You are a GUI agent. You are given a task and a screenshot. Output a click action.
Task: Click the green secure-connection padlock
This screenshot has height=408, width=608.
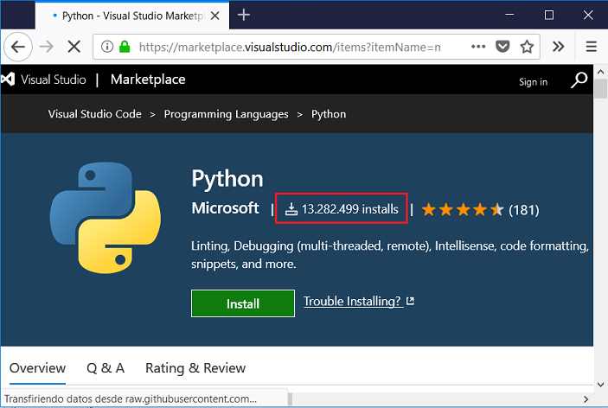point(125,47)
